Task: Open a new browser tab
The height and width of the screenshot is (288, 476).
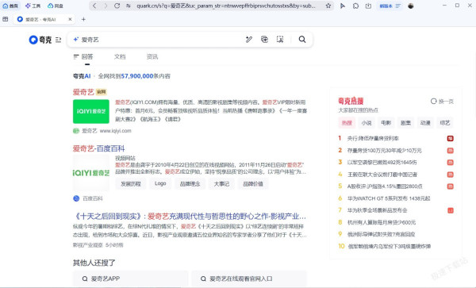Action: 83,19
